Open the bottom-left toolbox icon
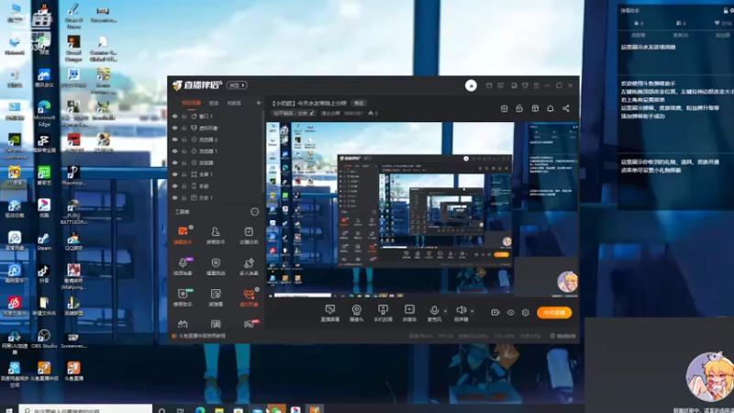Image resolution: width=734 pixels, height=413 pixels. 183,324
